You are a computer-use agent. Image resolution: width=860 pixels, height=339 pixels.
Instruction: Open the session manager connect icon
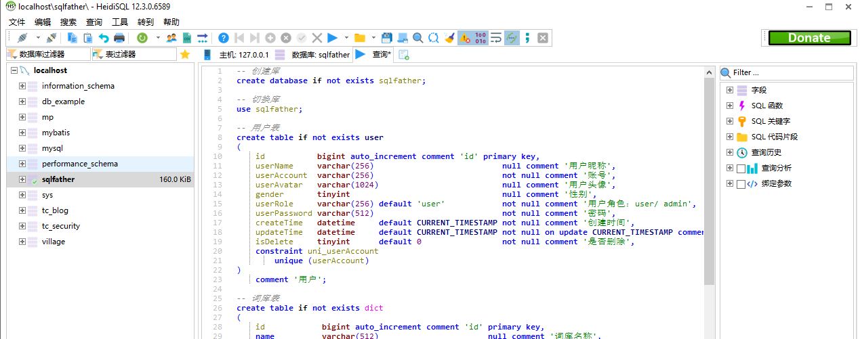click(22, 38)
